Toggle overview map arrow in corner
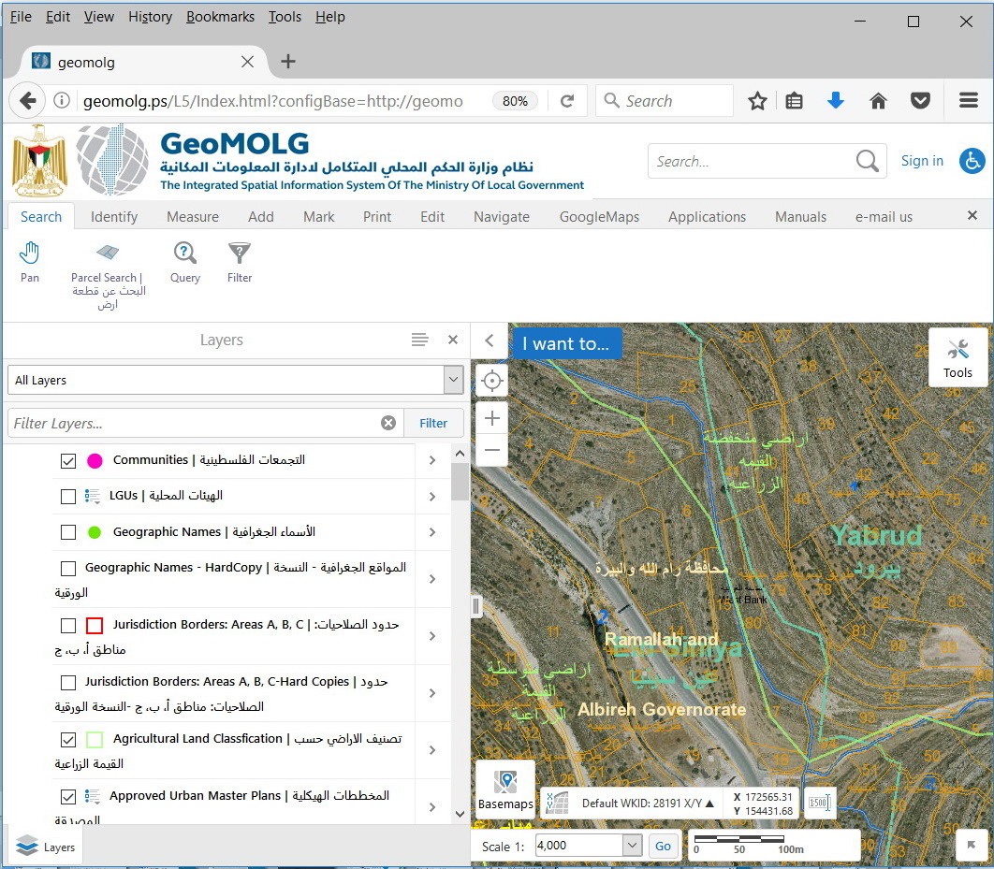The width and height of the screenshot is (994, 869). click(x=971, y=845)
